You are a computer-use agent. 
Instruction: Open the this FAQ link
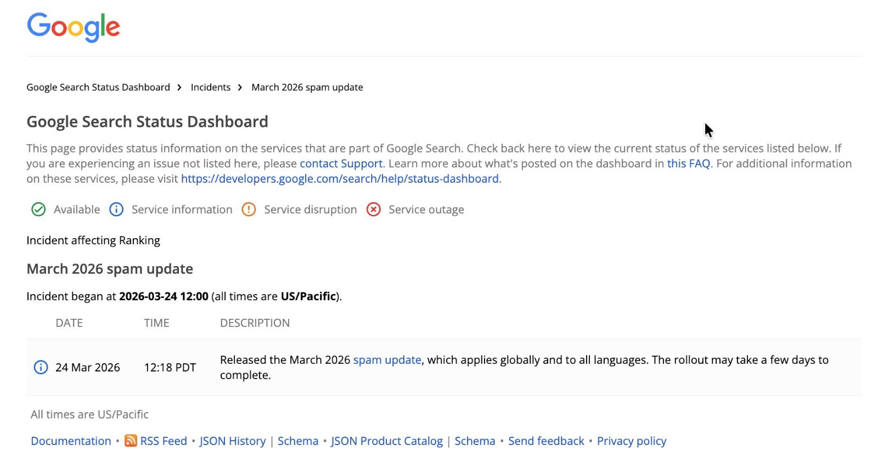click(x=688, y=164)
